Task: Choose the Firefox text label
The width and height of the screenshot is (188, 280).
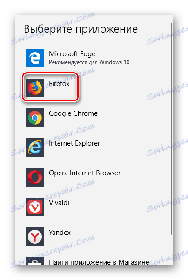Action: point(59,84)
